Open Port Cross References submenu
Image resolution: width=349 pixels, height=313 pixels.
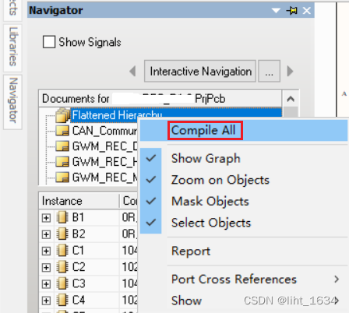click(x=244, y=280)
